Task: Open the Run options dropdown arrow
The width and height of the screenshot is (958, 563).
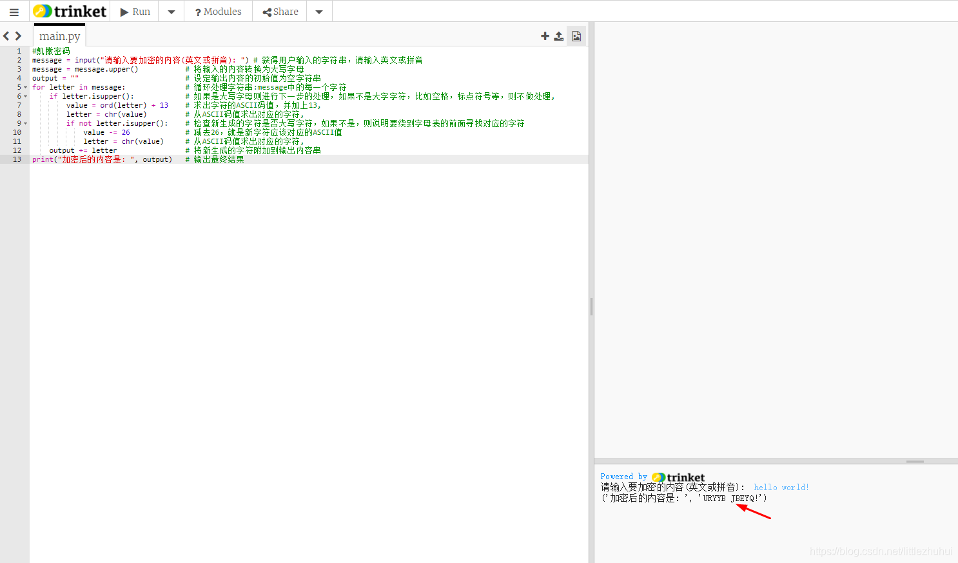Action: 171,12
